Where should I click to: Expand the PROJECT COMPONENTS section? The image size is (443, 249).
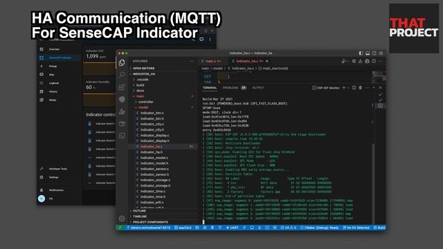click(163, 222)
